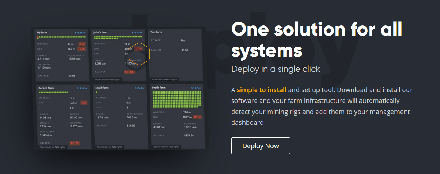
Task: Click the 14.05 TH/s SHA256 rate in Garage farm
Action: tap(46, 117)
